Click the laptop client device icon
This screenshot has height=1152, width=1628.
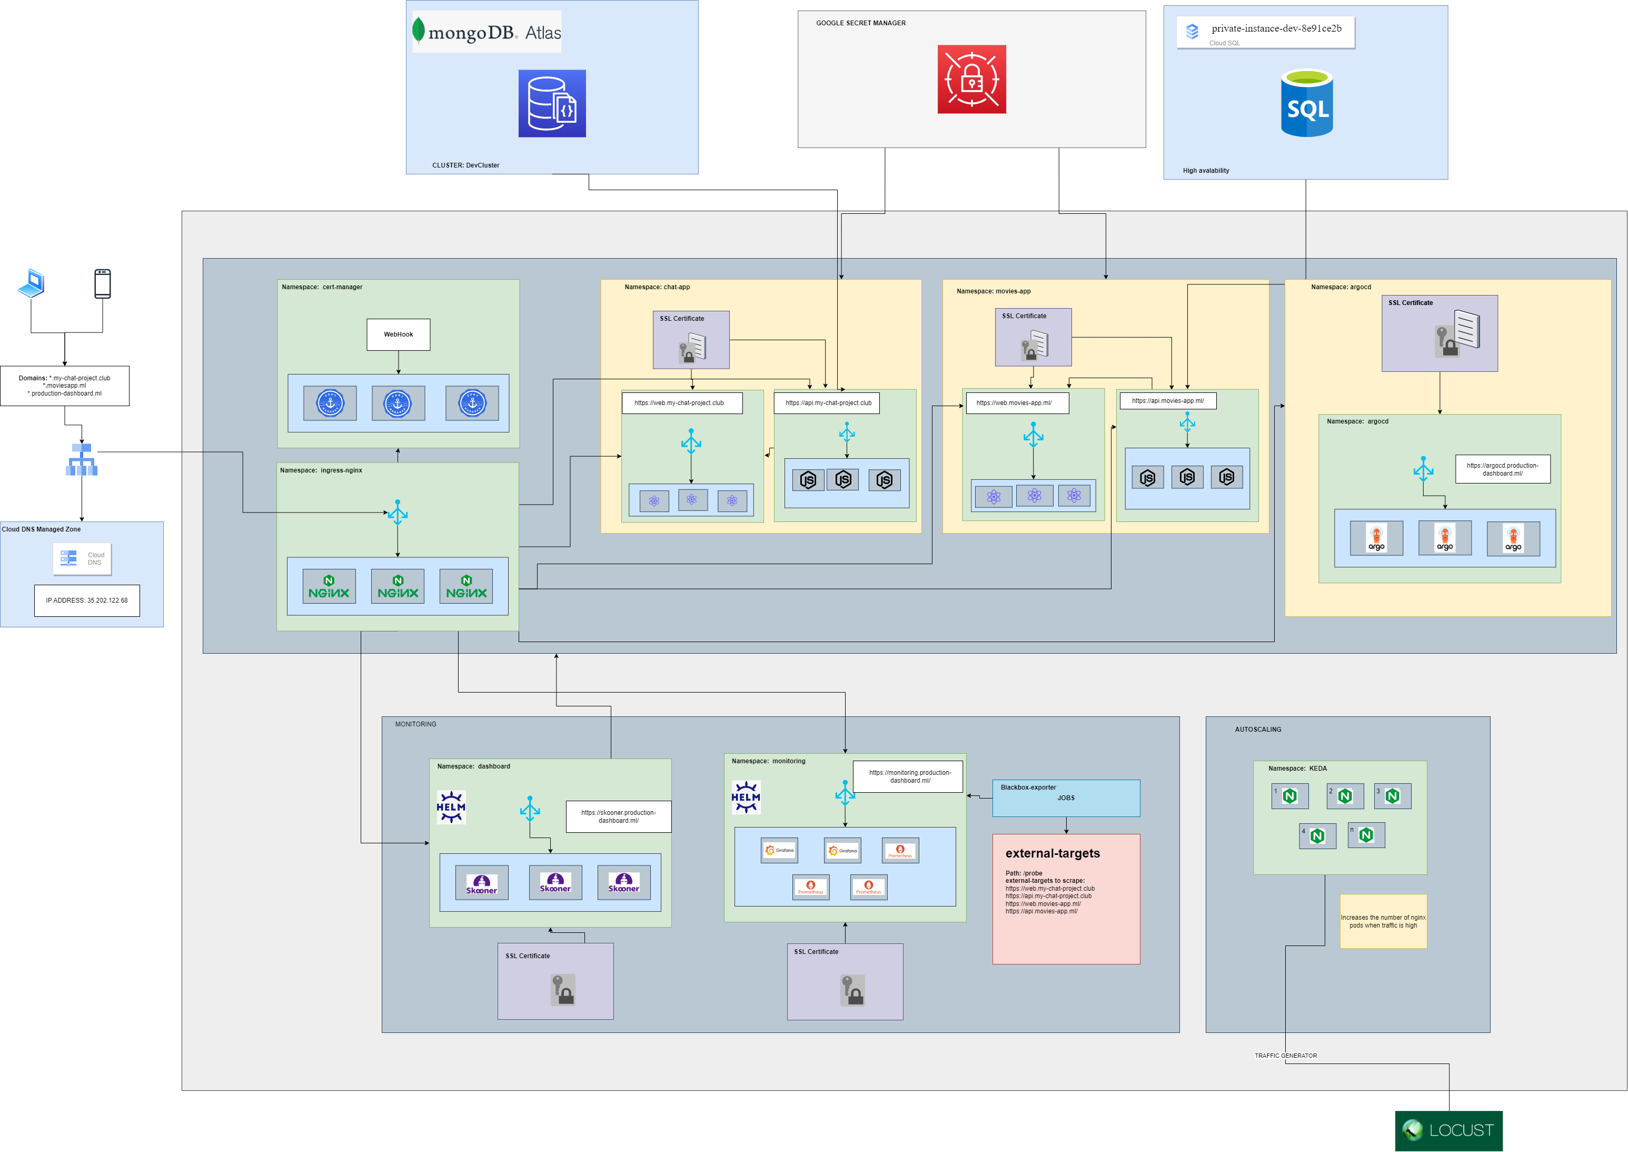(32, 283)
